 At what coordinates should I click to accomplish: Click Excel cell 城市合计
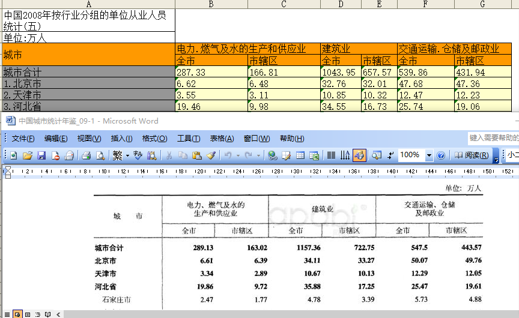[x=88, y=72]
